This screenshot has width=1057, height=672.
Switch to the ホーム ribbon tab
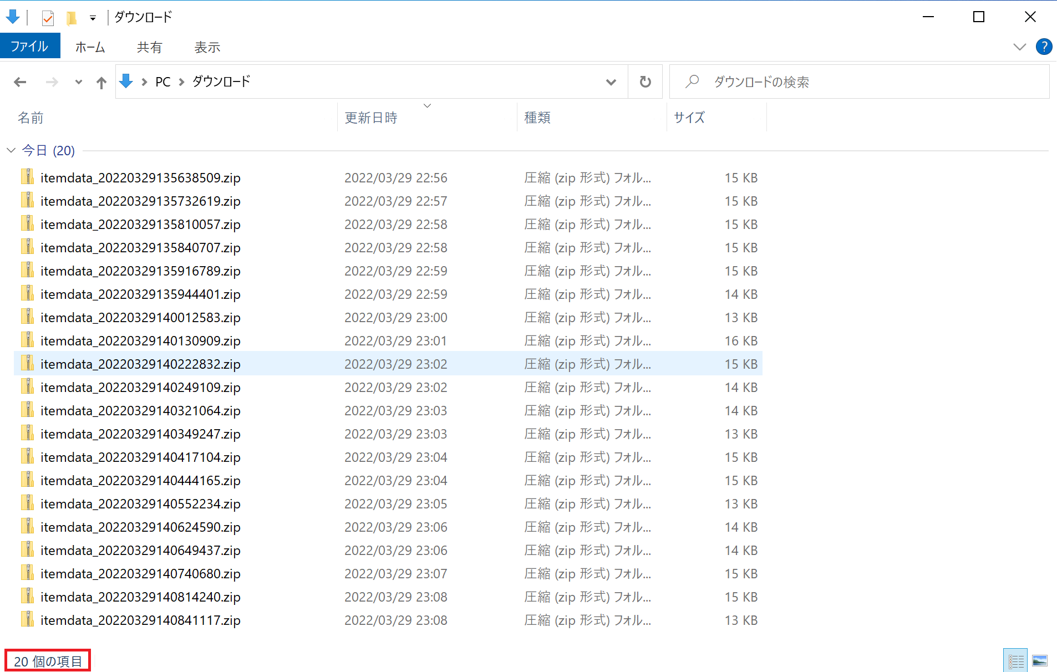coord(90,47)
